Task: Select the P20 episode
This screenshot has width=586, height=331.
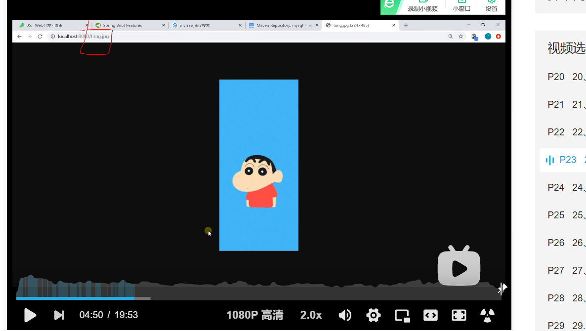Action: (x=566, y=77)
